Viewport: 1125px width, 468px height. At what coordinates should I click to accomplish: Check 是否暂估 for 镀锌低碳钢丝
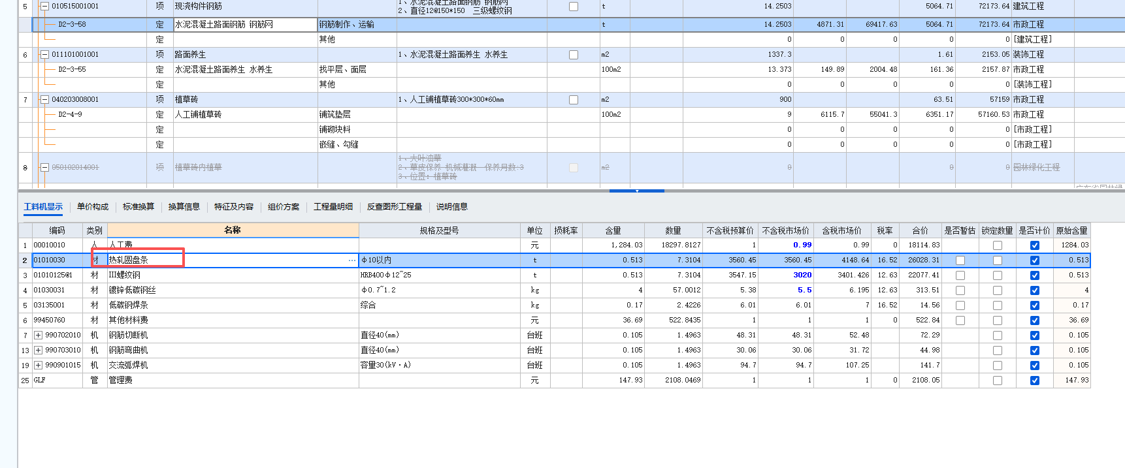(960, 290)
